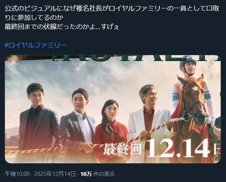Image resolution: width=226 pixels, height=182 pixels.
Task: Click the white star on the horse's forehead
Action: [x=195, y=89]
